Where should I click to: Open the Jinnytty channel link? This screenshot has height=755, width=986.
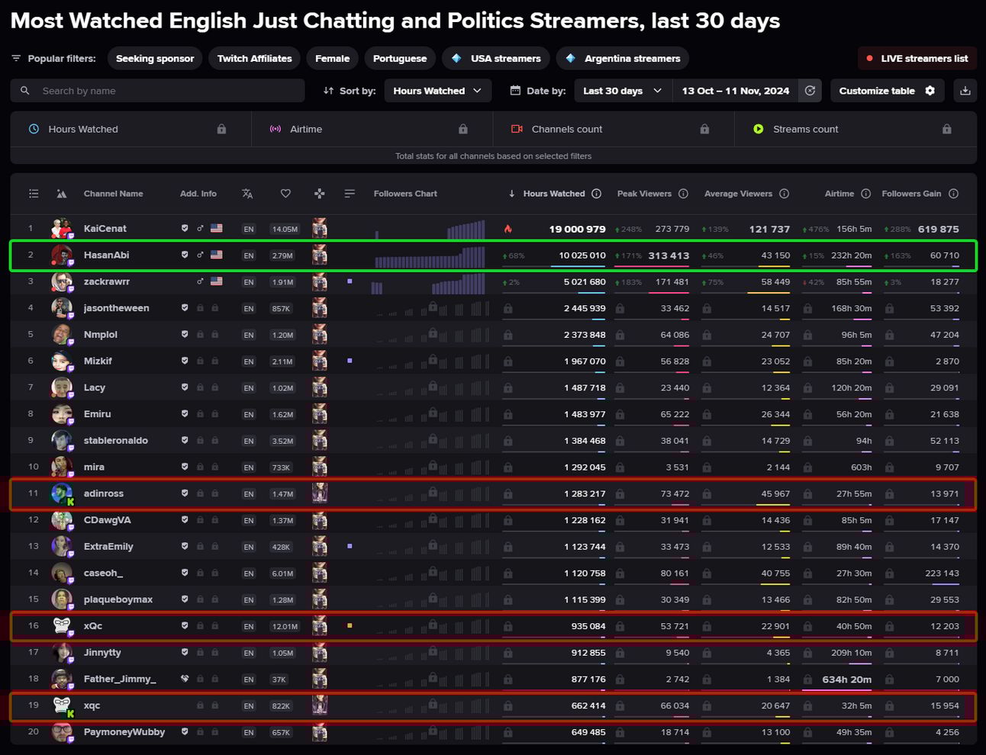[102, 653]
